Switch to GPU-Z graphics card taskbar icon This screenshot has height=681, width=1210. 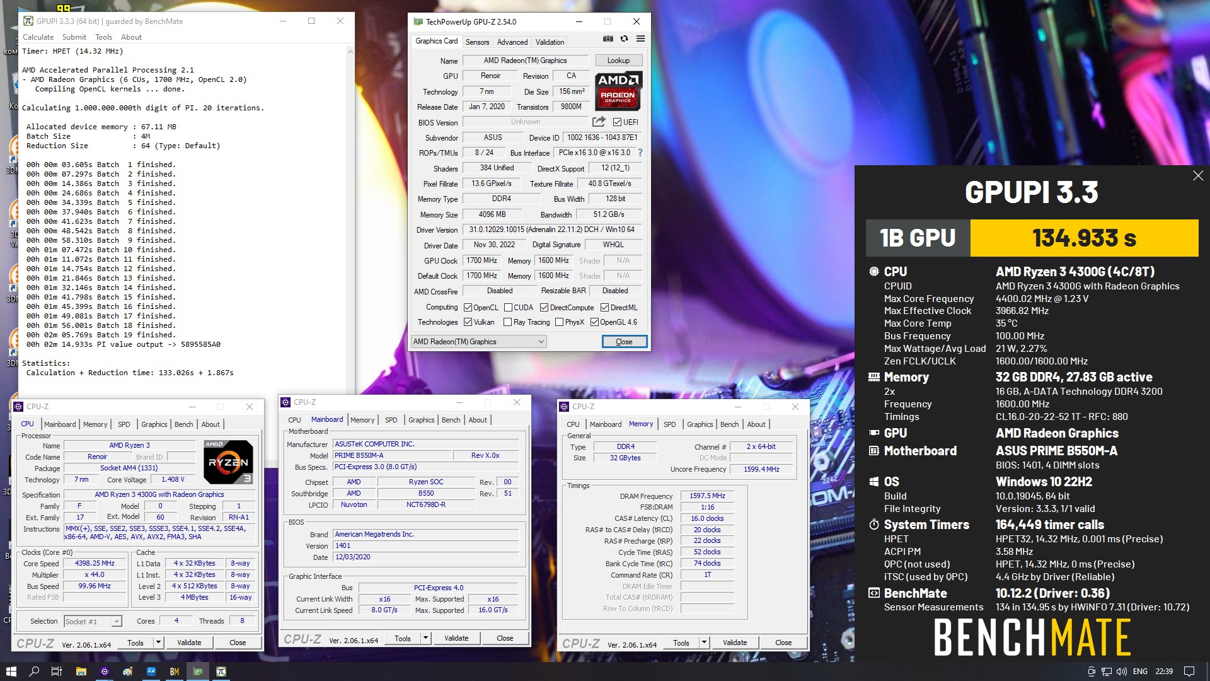198,672
